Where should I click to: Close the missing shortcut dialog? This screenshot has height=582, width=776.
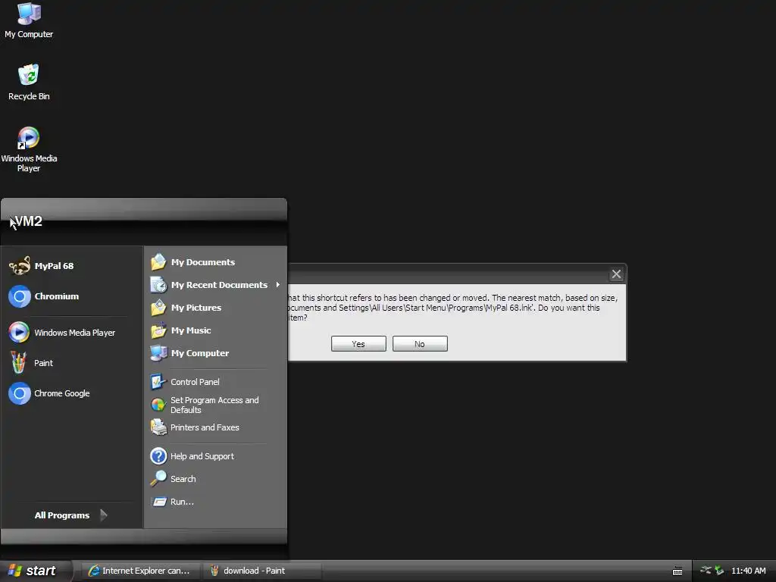click(x=616, y=274)
